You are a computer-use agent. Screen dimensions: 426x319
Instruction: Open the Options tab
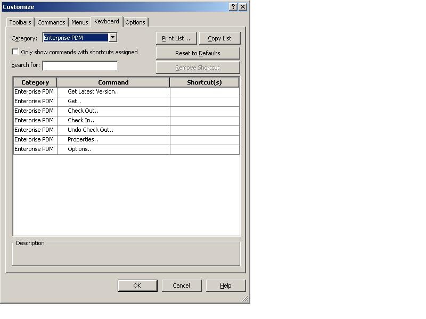pos(135,22)
